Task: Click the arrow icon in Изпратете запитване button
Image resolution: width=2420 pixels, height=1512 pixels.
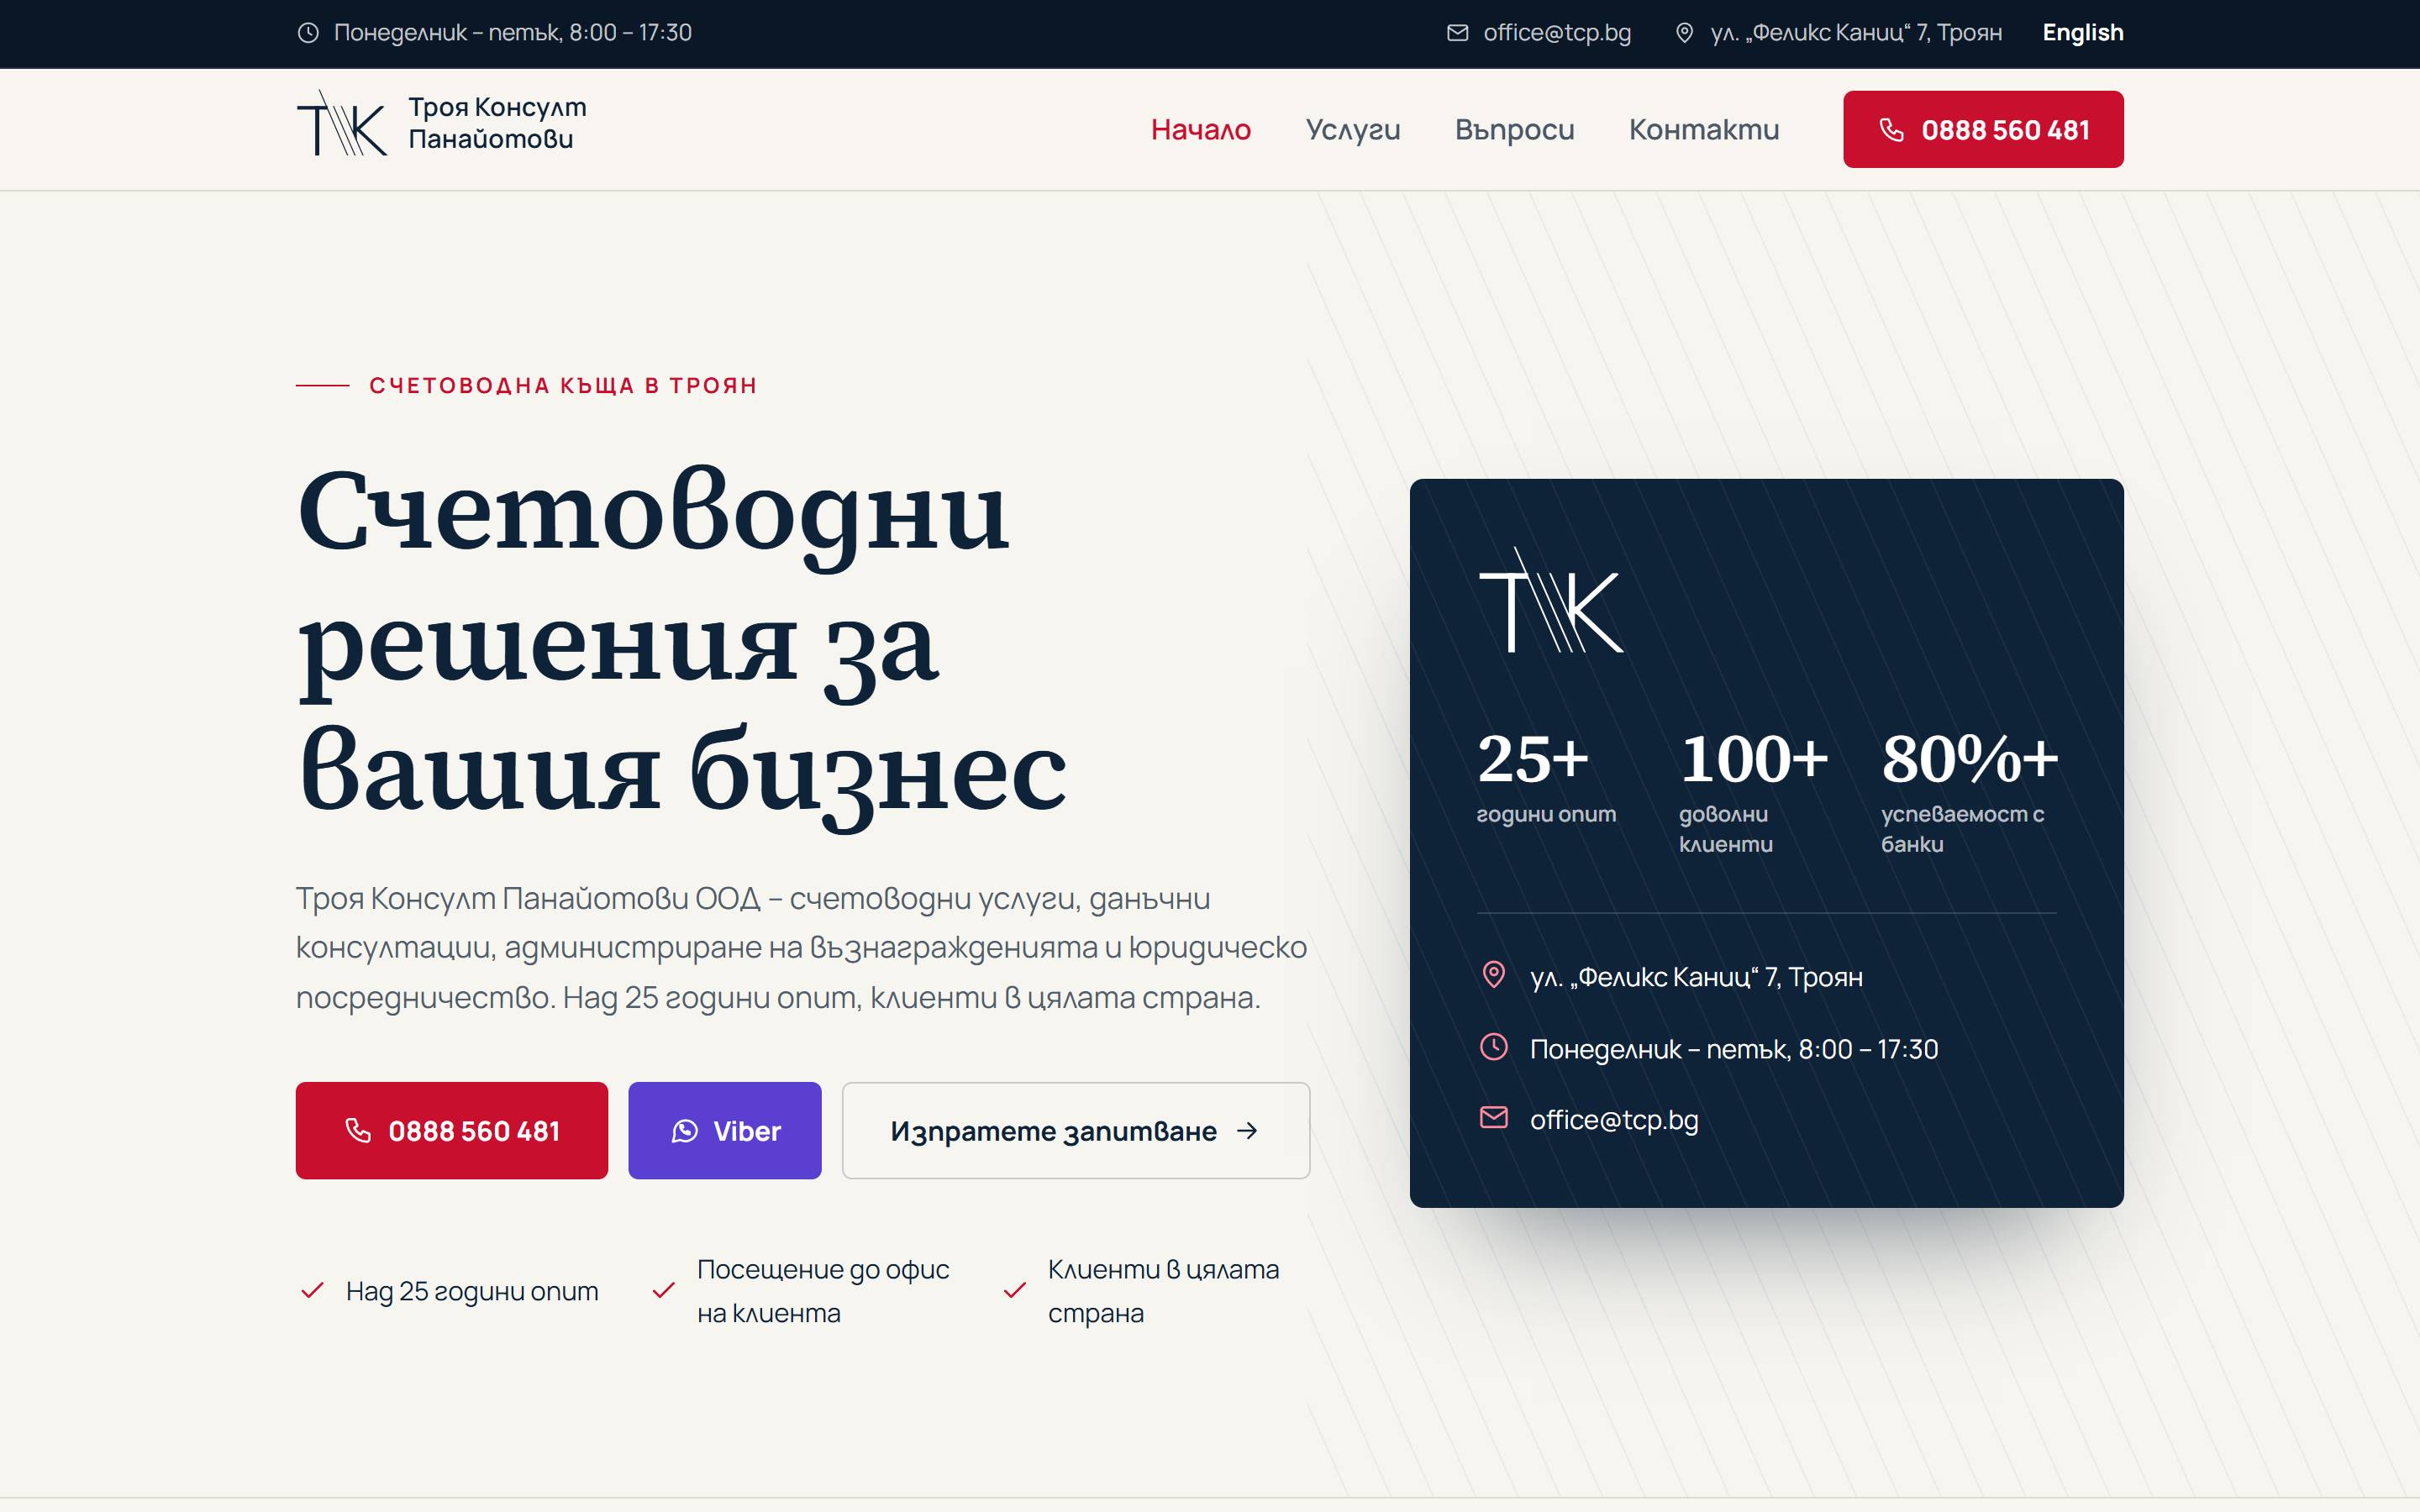Action: [x=1247, y=1130]
